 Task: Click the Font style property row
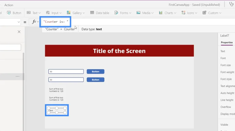pyautogui.click(x=226, y=79)
